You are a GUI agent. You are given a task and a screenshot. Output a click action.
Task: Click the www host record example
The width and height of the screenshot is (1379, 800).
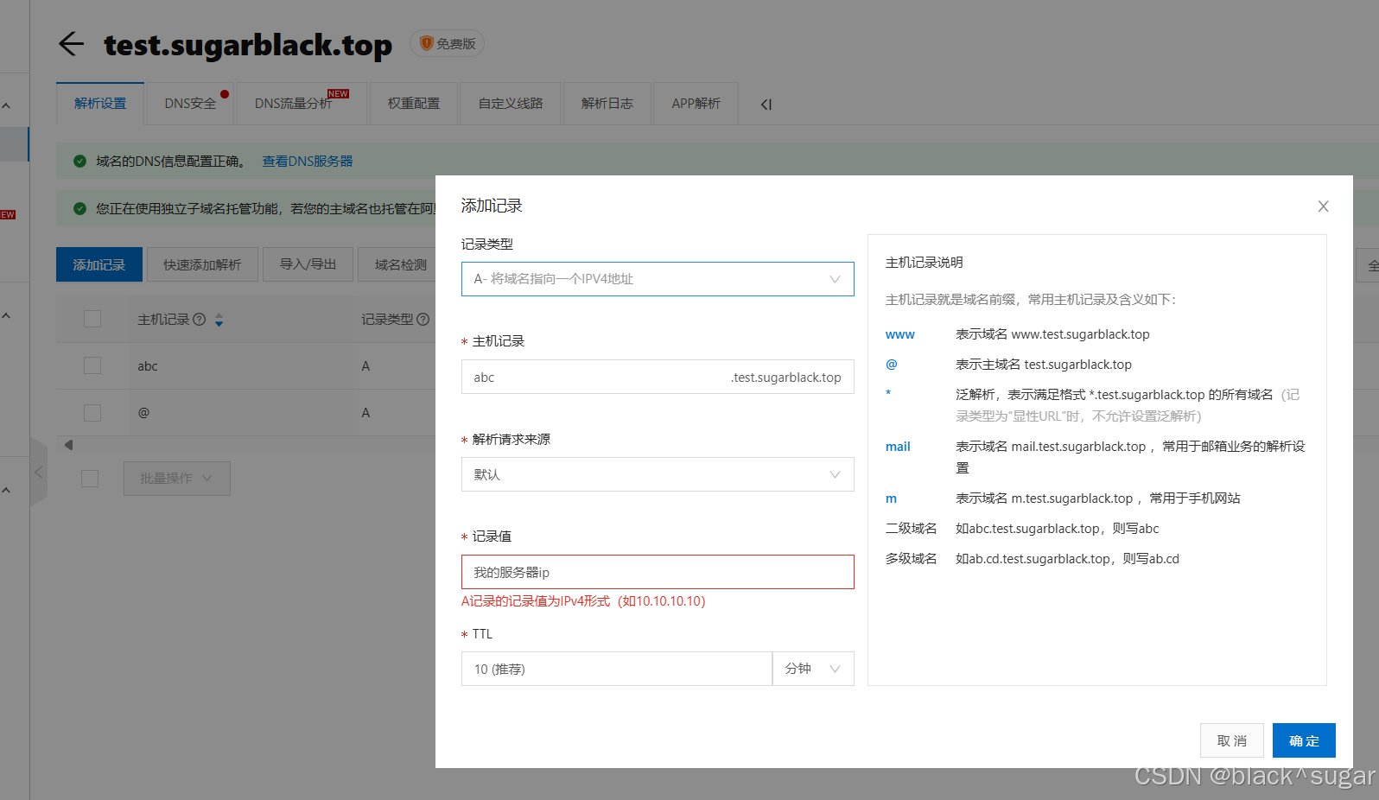point(899,334)
